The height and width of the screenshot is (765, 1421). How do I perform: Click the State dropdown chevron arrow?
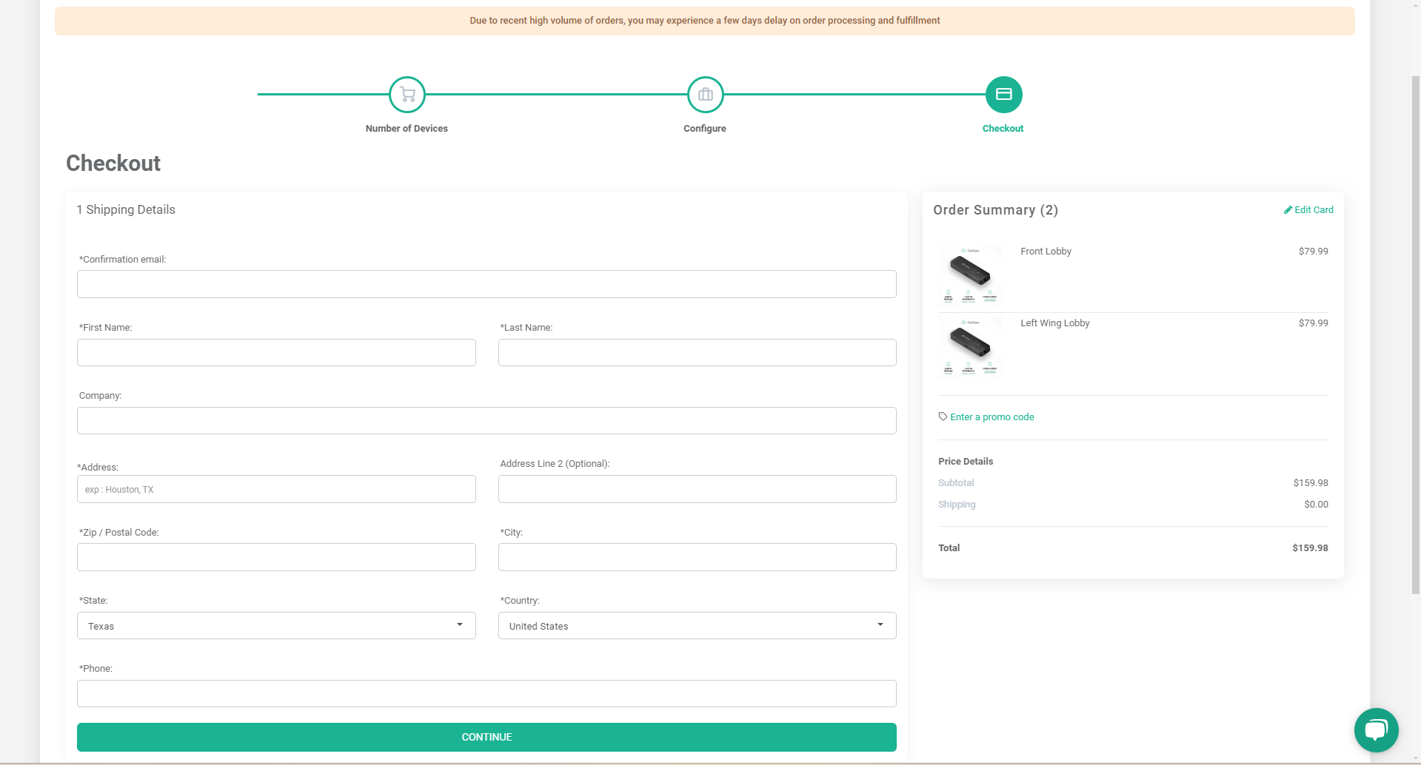[x=458, y=625]
